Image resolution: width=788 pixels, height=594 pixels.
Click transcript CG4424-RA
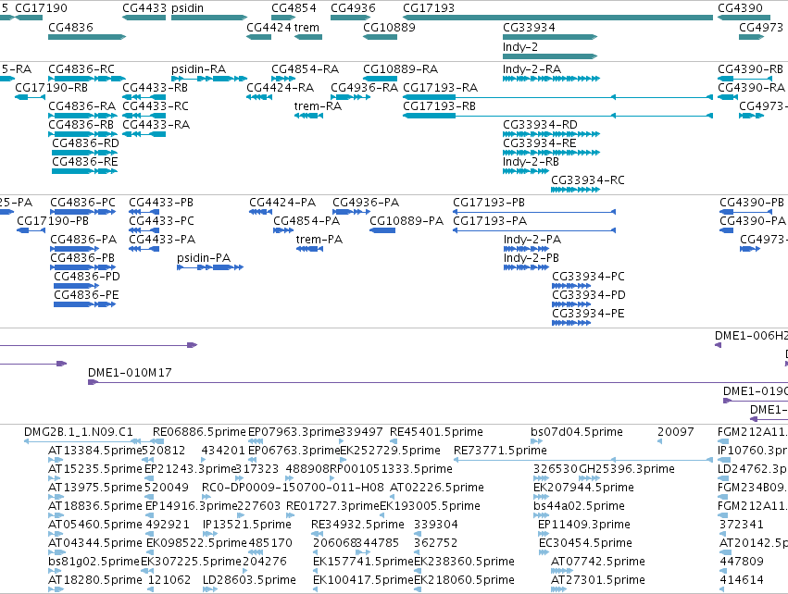coord(280,87)
